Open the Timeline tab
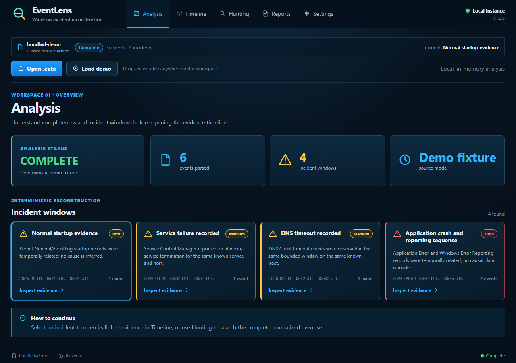 tap(191, 14)
